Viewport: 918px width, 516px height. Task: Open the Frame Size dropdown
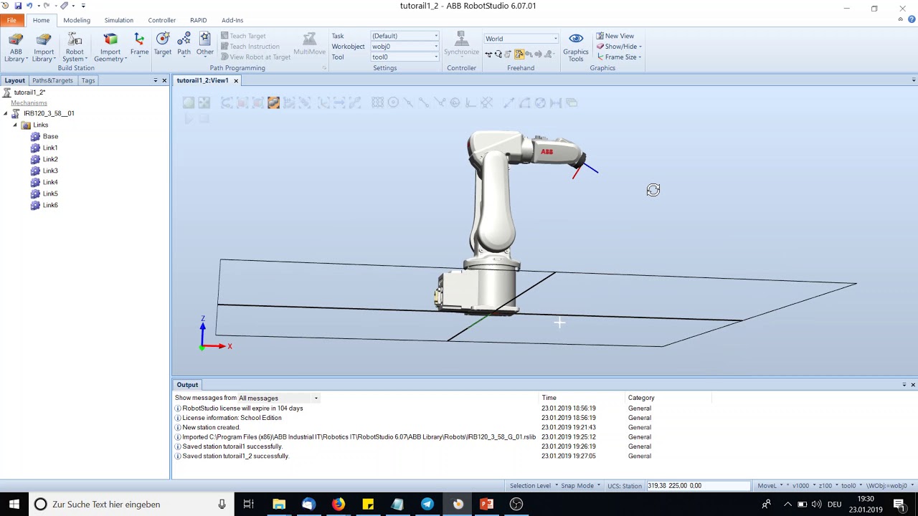pos(620,57)
